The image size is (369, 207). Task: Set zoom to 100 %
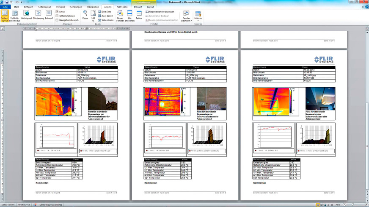click(x=94, y=16)
